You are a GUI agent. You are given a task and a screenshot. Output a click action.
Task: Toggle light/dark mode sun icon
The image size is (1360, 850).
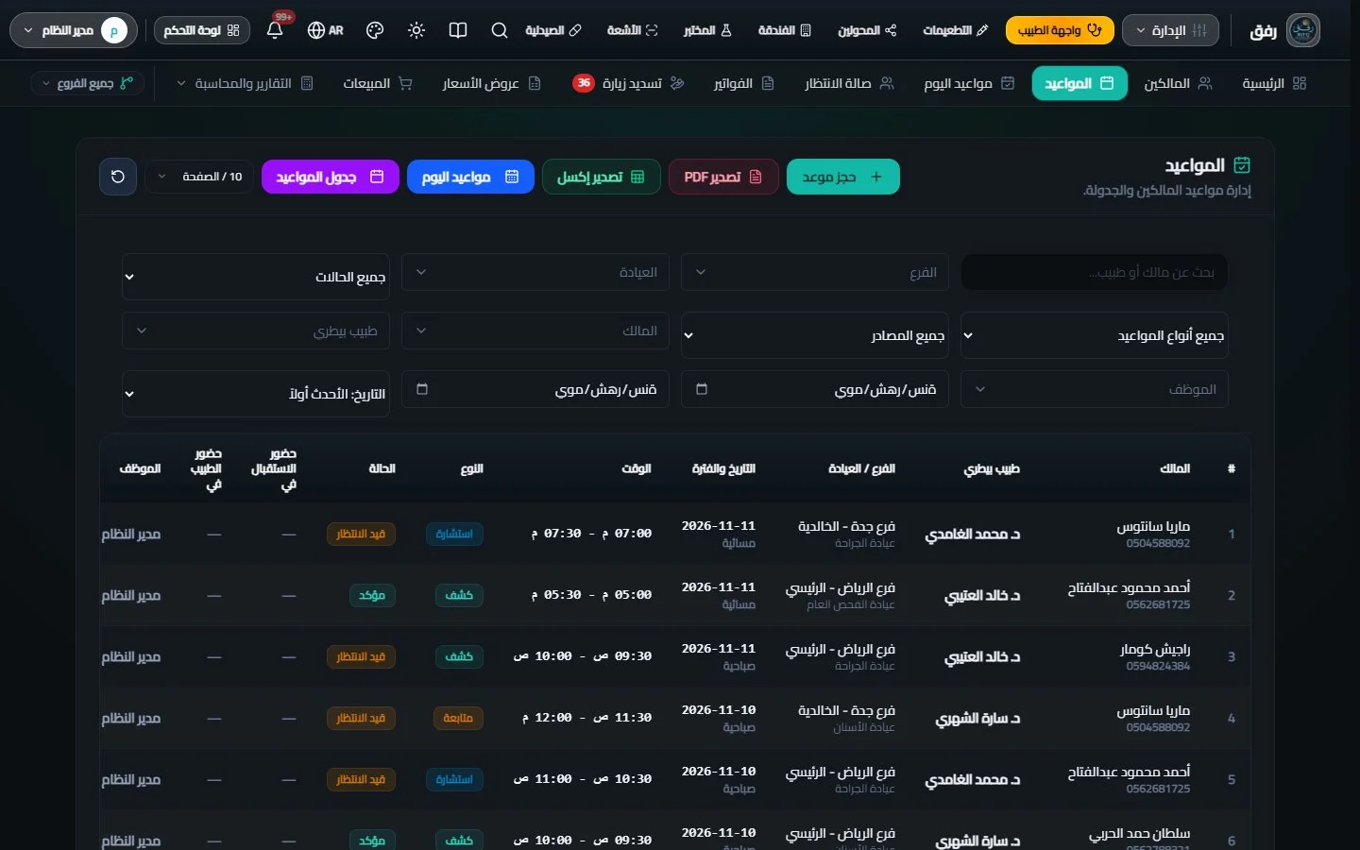pos(416,30)
